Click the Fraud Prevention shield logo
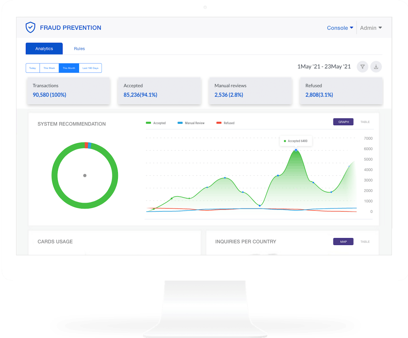Viewport: 408px width, 338px height. click(x=30, y=27)
